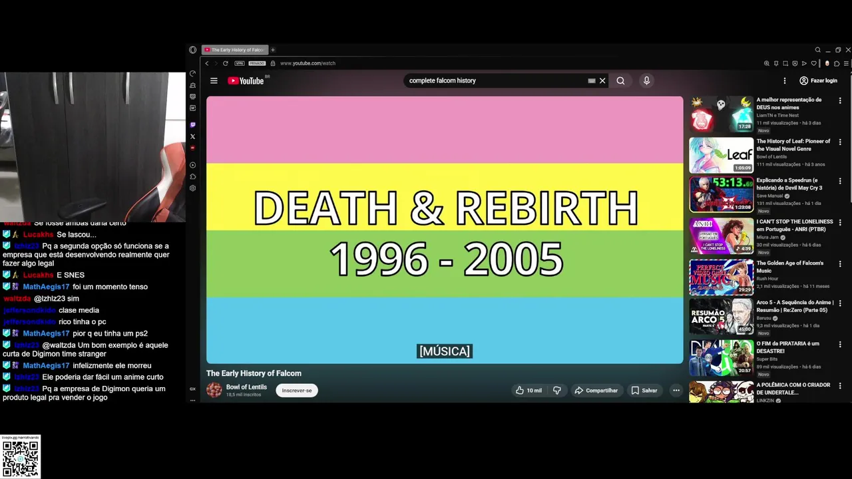The width and height of the screenshot is (852, 479).
Task: Take a snapshot with the toolbar icon
Action: click(x=785, y=63)
